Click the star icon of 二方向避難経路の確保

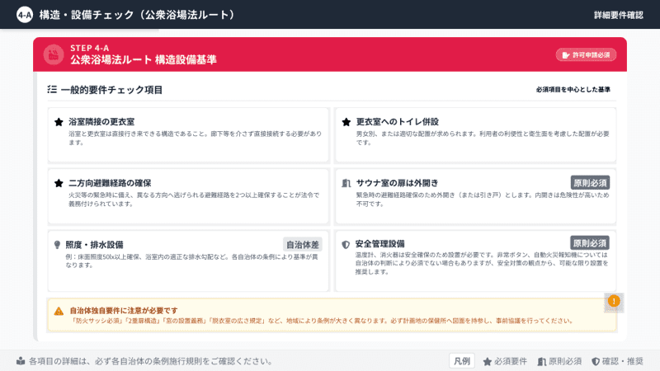click(x=59, y=183)
